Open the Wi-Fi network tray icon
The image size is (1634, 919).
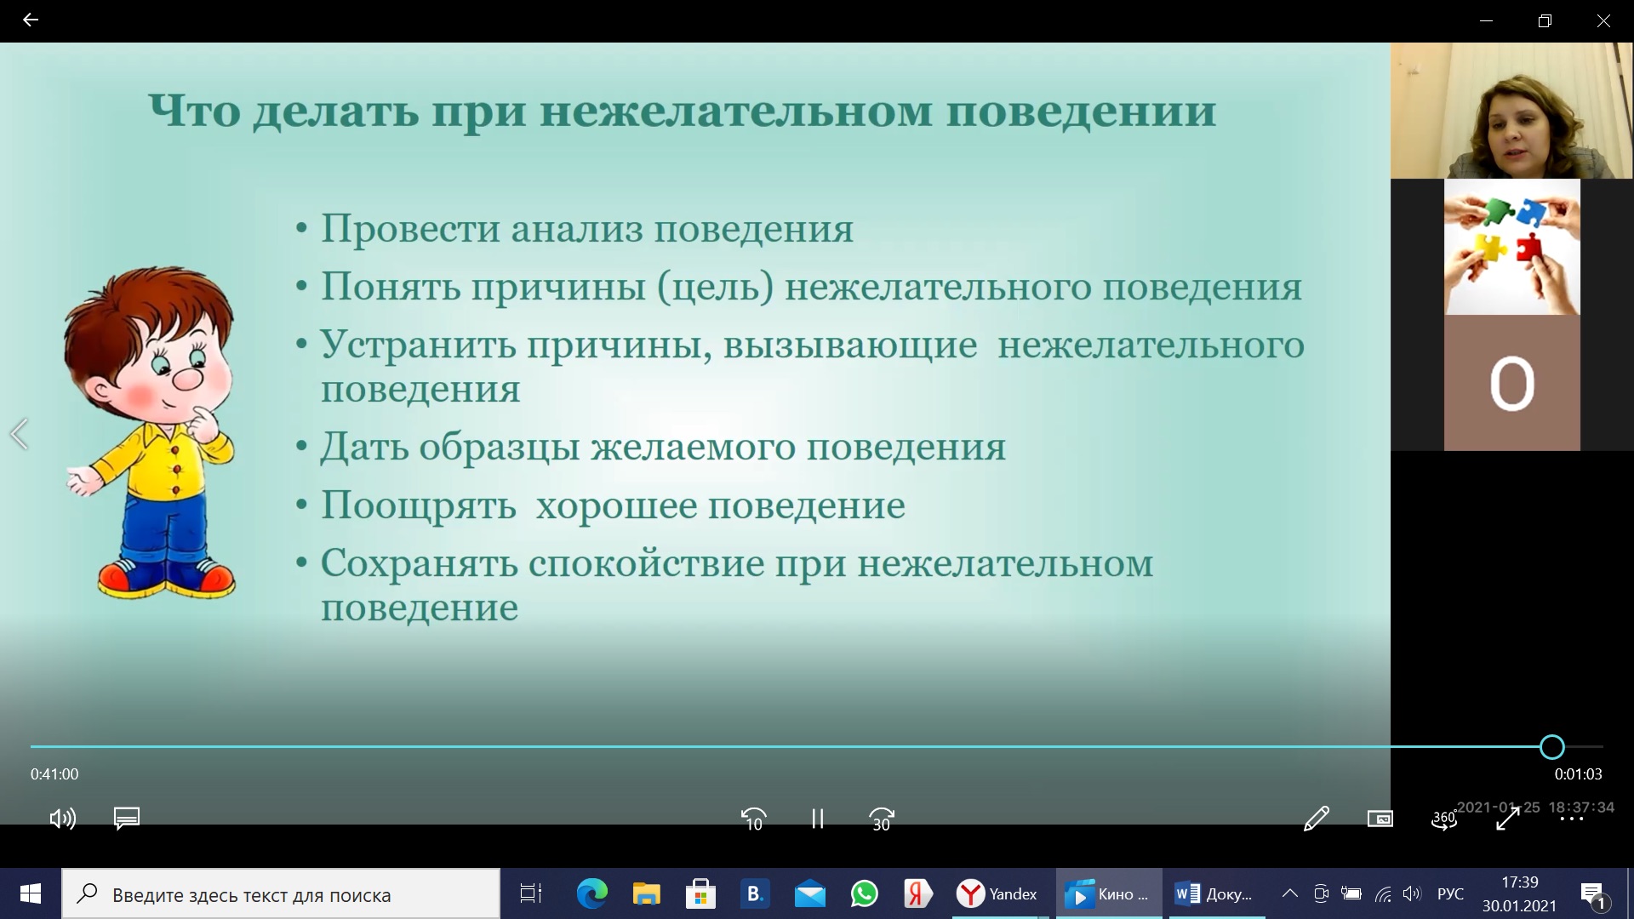coord(1383,893)
